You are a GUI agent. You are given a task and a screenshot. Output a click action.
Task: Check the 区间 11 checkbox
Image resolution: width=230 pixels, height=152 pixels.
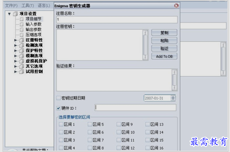[119, 140]
